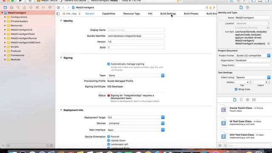Open the Test navigator icon
This screenshot has height=153, width=272.
[x=31, y=8]
